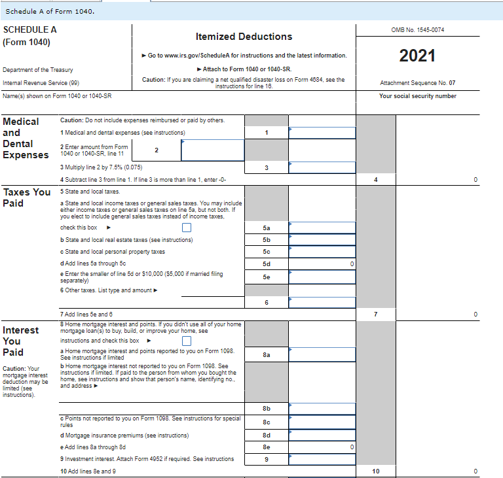The width and height of the screenshot is (503, 478).
Task: Click the 8a mortgage interest Form 1098 field
Action: point(322,354)
